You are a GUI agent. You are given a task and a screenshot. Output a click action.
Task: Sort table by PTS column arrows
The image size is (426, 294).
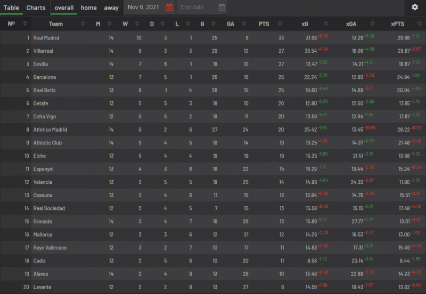pyautogui.click(x=280, y=23)
